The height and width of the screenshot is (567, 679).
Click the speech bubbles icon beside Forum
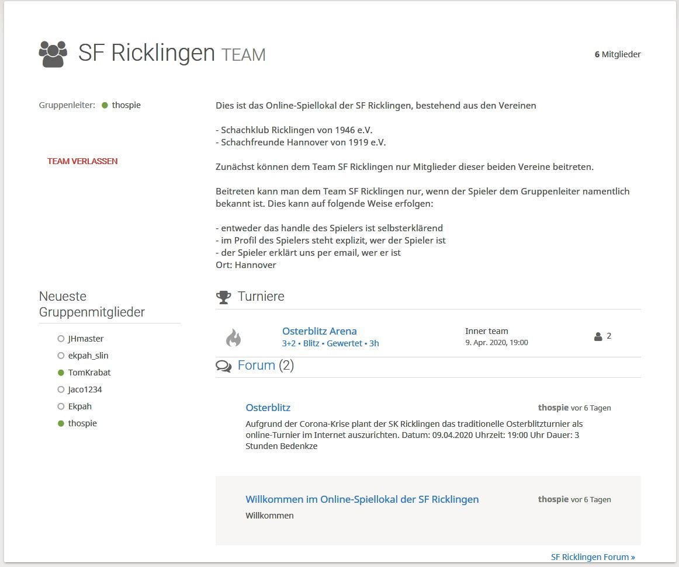tap(223, 366)
